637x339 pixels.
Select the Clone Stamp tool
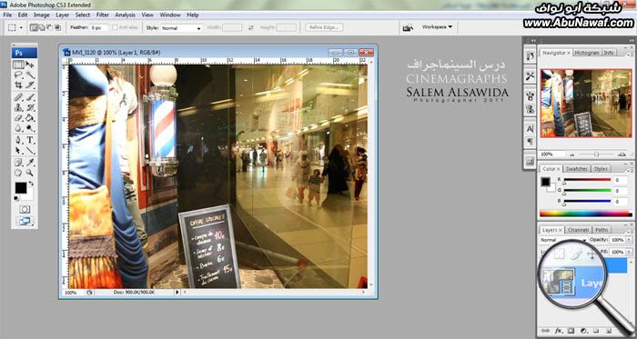point(19,108)
